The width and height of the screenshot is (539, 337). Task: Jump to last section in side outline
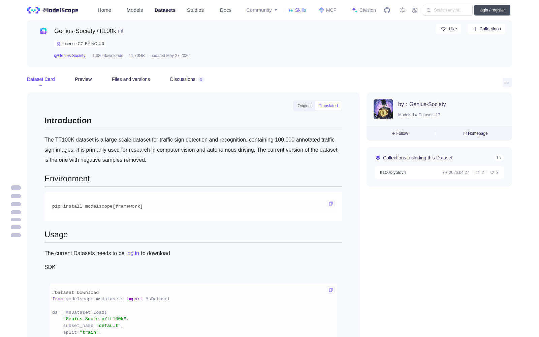coord(16,235)
